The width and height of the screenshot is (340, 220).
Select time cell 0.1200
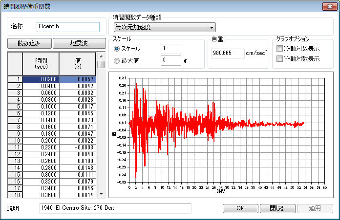tap(41, 113)
